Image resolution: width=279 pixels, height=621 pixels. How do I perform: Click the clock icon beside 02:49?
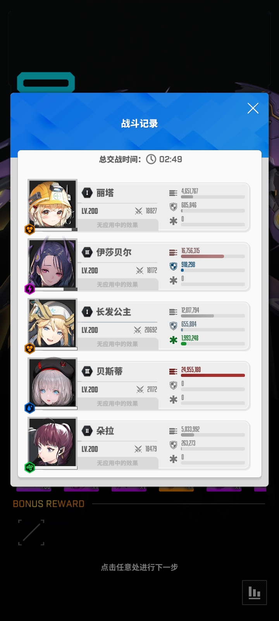coord(151,159)
